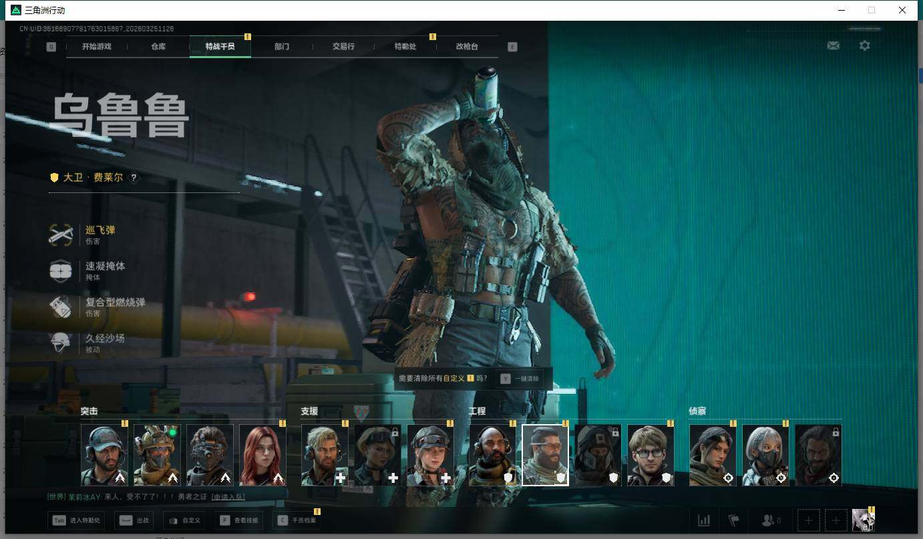The height and width of the screenshot is (539, 923).
Task: Open the 部门 tab
Action: [282, 47]
